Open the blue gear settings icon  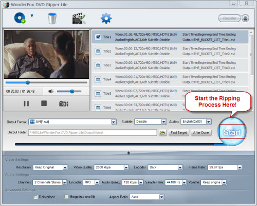pyautogui.click(x=106, y=18)
